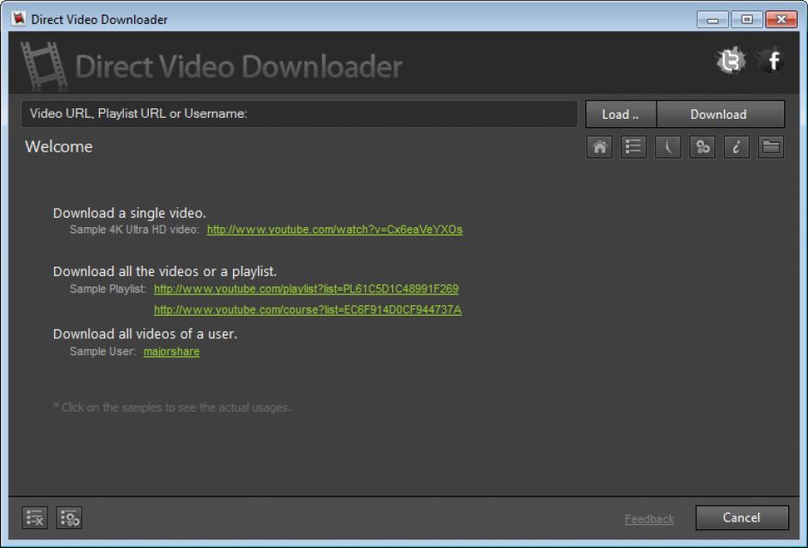808x548 pixels.
Task: Show the download list icon
Action: pos(634,147)
